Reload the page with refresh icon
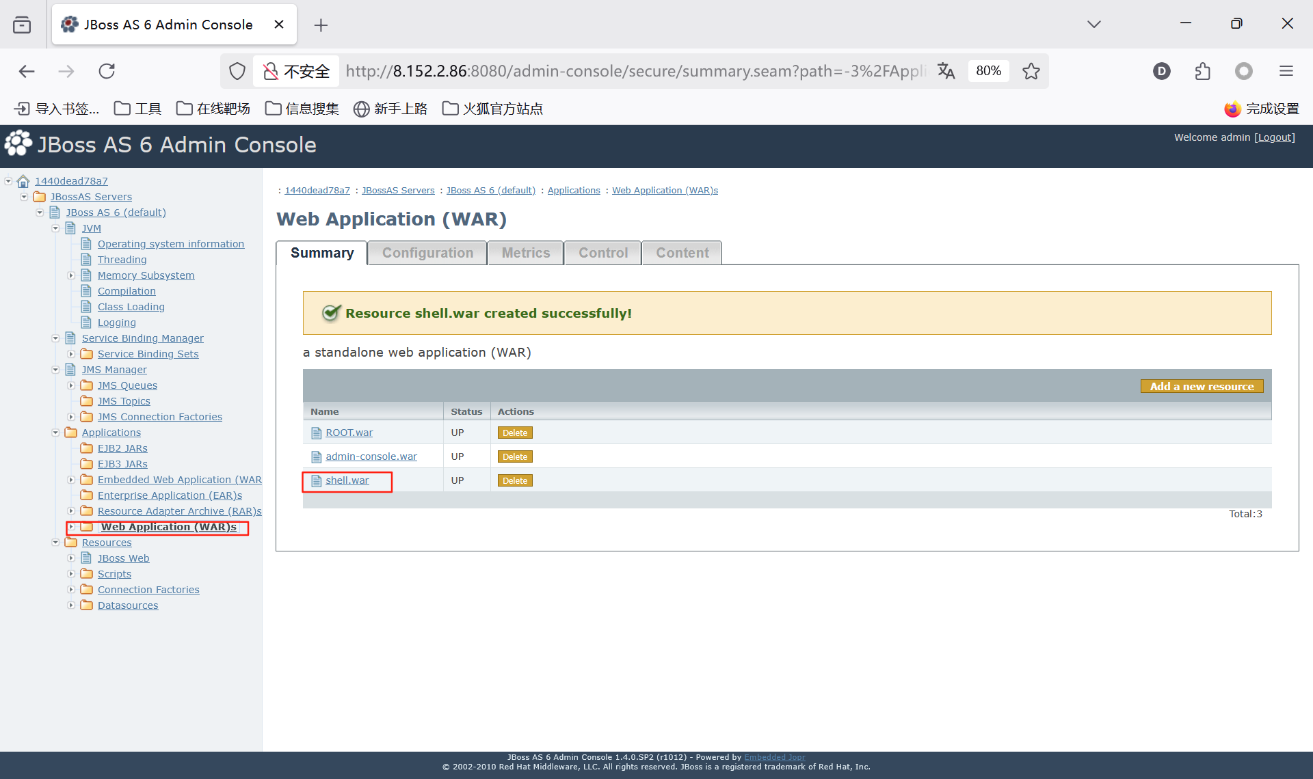This screenshot has height=779, width=1313. pos(107,71)
